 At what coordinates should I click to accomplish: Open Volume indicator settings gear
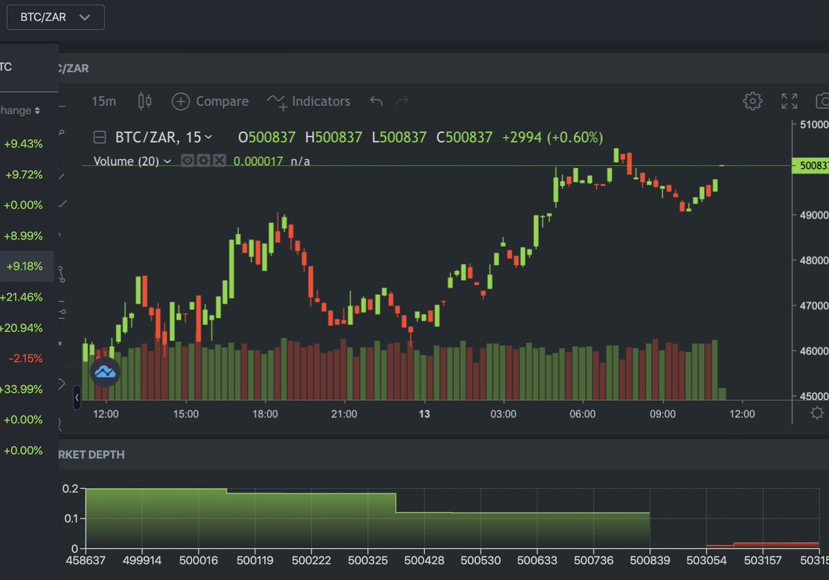[x=203, y=160]
